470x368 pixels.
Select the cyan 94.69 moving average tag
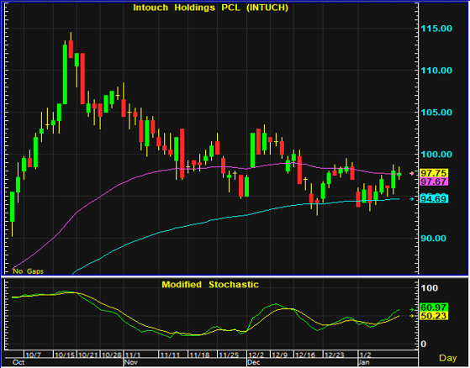[x=434, y=199]
